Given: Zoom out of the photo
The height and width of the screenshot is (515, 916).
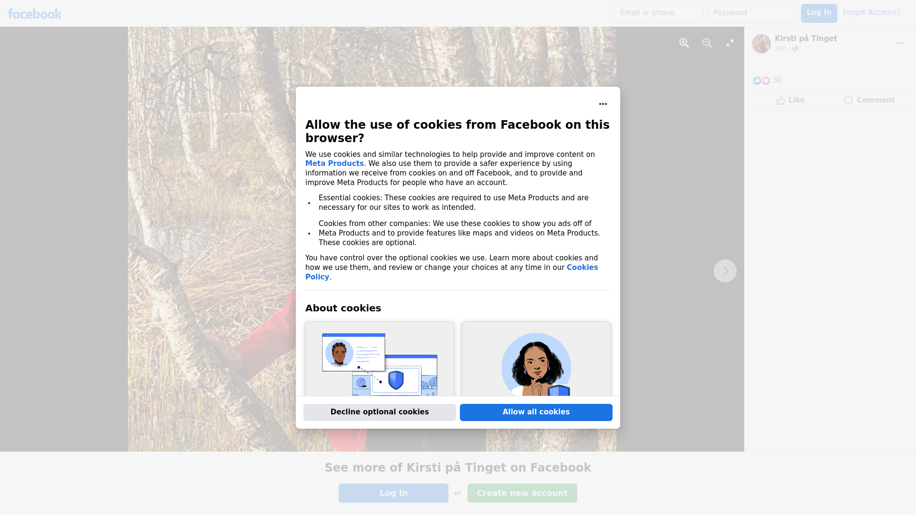Looking at the screenshot, I should (x=707, y=43).
